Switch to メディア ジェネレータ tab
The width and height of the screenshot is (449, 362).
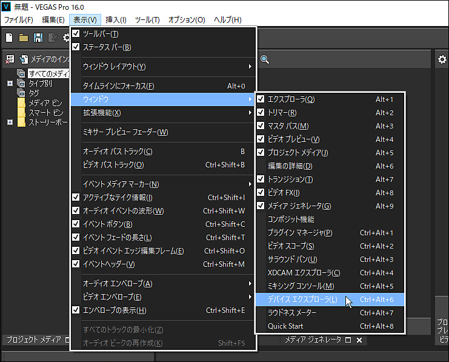click(313, 340)
